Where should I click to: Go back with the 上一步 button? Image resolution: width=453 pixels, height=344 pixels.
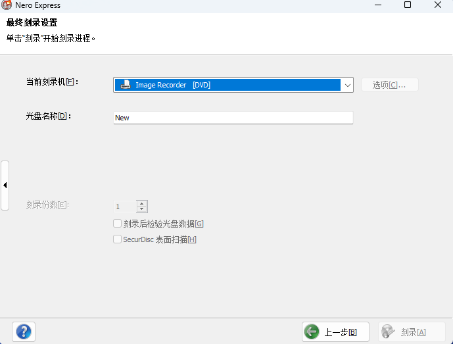click(x=335, y=332)
